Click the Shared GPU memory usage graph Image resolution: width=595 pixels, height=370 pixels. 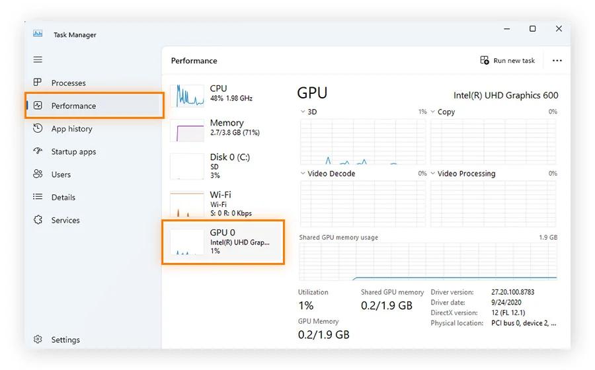(428, 261)
